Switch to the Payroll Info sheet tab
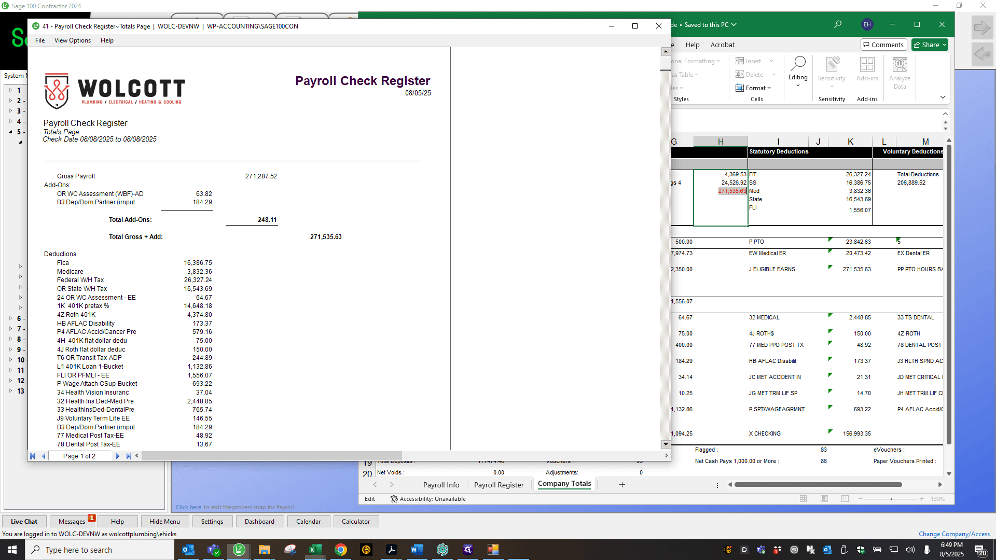This screenshot has height=560, width=996. 441,485
